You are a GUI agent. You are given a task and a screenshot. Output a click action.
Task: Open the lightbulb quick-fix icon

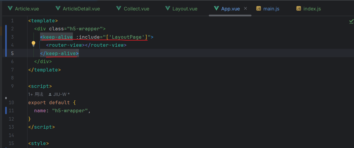pyautogui.click(x=33, y=44)
